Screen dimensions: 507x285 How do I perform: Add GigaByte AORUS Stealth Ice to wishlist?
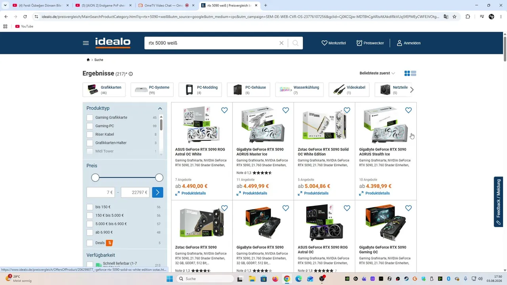tap(408, 110)
